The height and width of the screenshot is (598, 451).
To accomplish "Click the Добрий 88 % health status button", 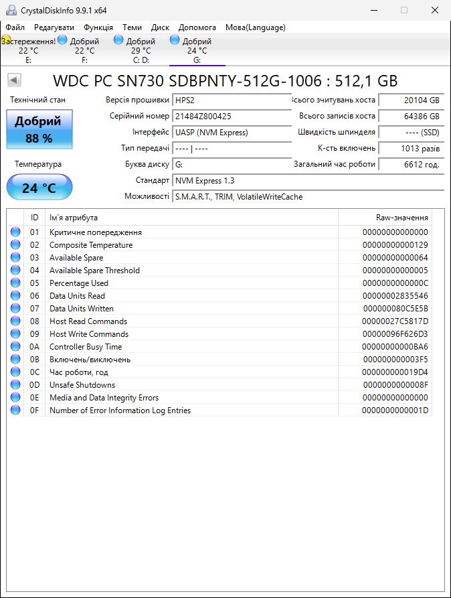I will pos(39,129).
